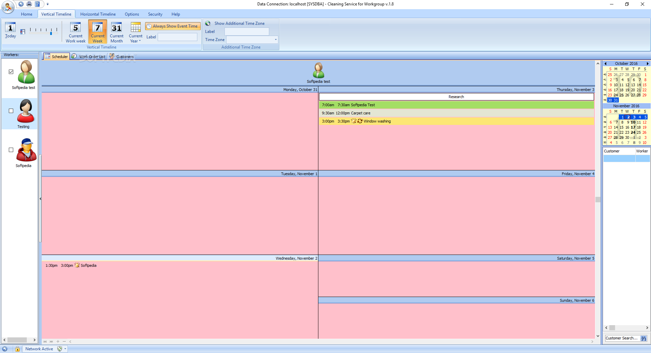Toggle Always Show Event Time

pos(173,26)
